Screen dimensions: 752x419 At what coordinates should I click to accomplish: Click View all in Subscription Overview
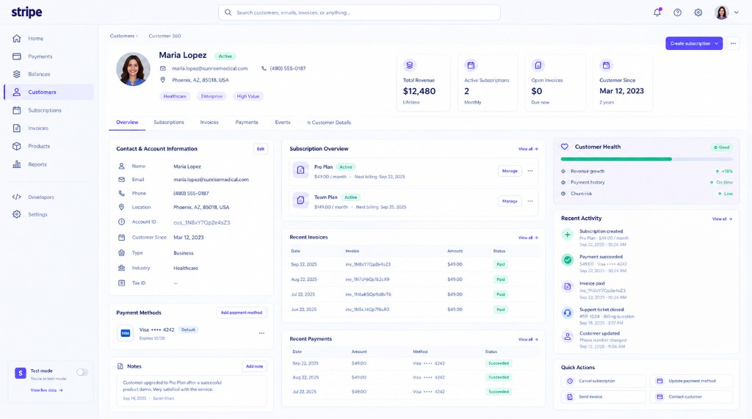click(528, 149)
